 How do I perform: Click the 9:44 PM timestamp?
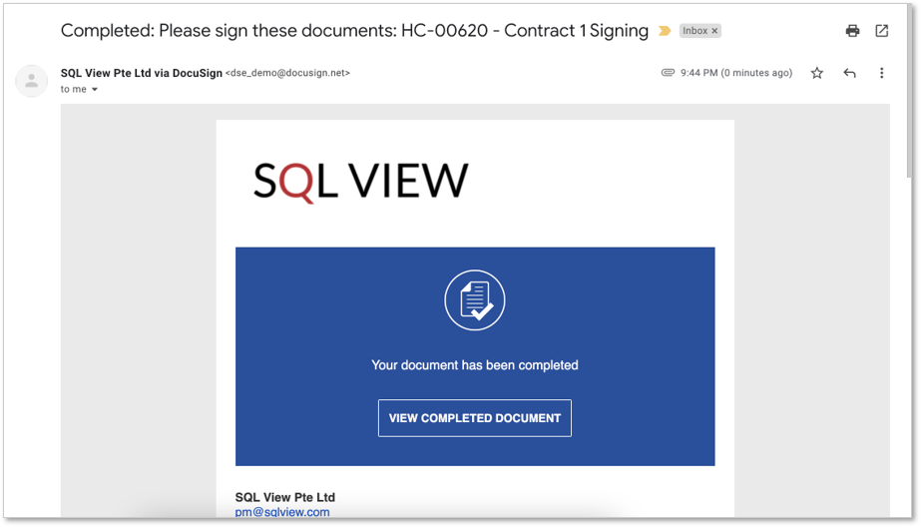(x=736, y=73)
